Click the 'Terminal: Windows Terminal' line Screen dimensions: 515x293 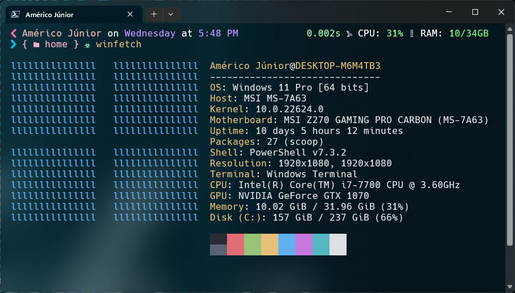pyautogui.click(x=284, y=174)
